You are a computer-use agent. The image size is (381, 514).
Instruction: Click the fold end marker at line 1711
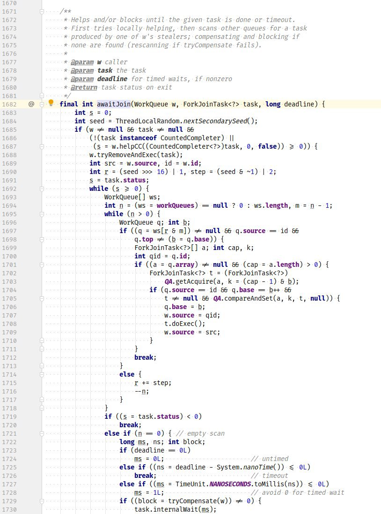pyautogui.click(x=42, y=349)
